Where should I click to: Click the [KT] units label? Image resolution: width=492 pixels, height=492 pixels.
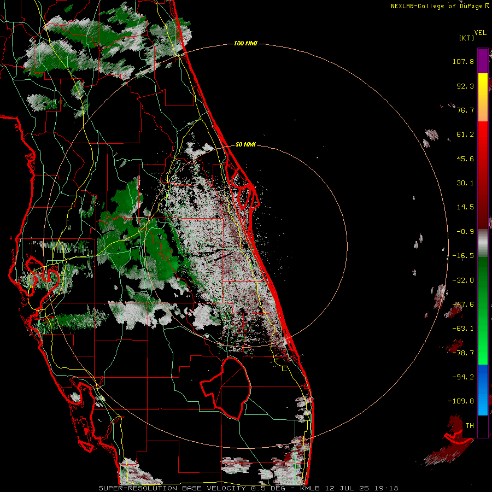tap(467, 38)
